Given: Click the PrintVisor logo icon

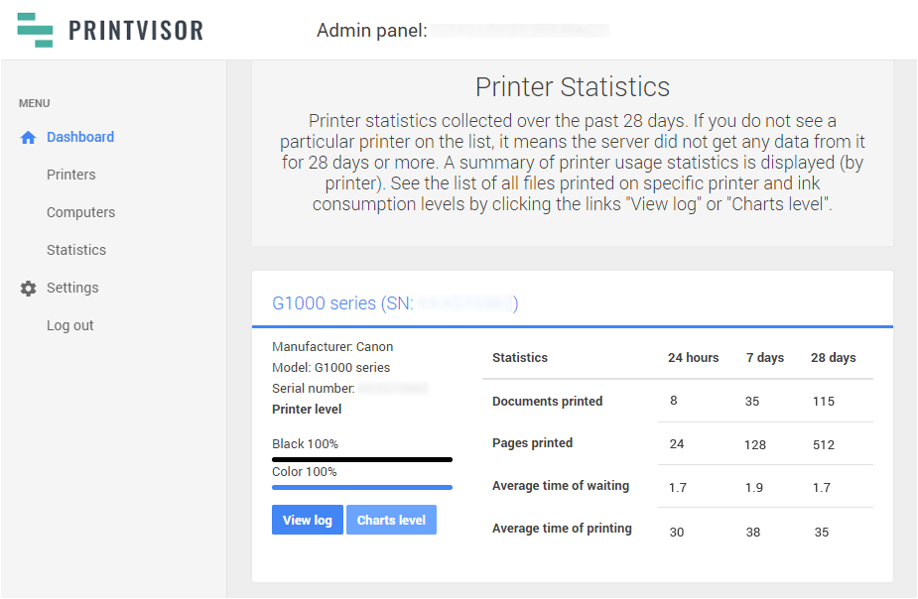Looking at the screenshot, I should (35, 30).
